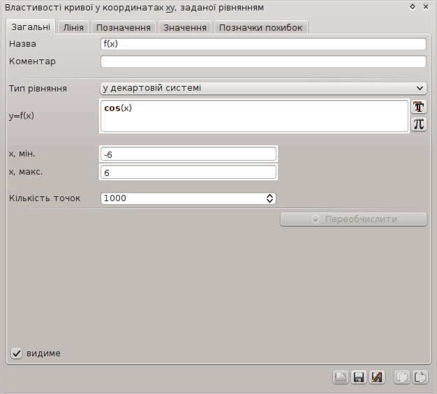Screen dimensions: 437x394
Task: Click the load template icon
Action: click(x=340, y=377)
